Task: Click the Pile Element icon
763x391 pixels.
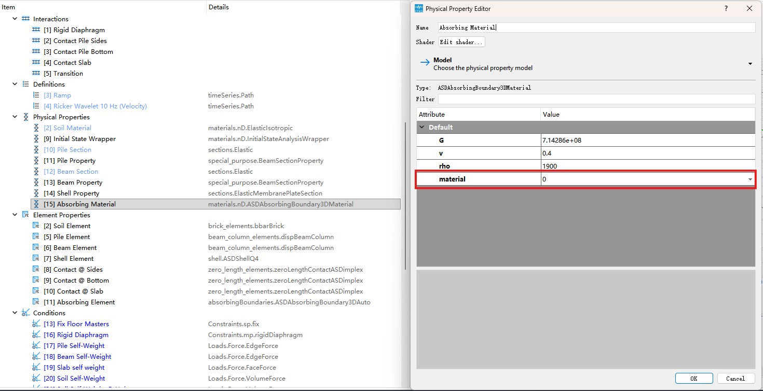Action: (x=36, y=237)
